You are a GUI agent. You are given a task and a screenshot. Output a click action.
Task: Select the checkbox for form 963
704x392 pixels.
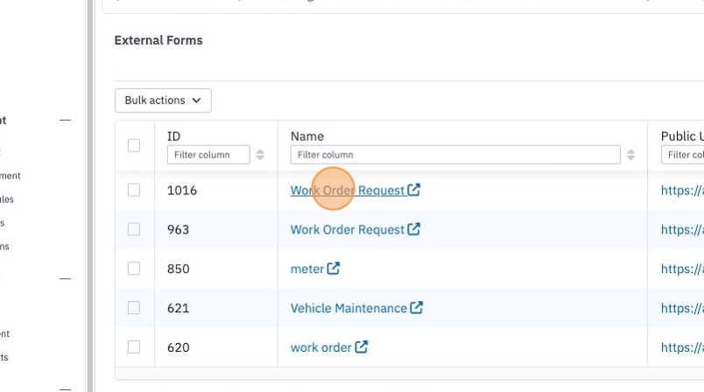tap(134, 229)
